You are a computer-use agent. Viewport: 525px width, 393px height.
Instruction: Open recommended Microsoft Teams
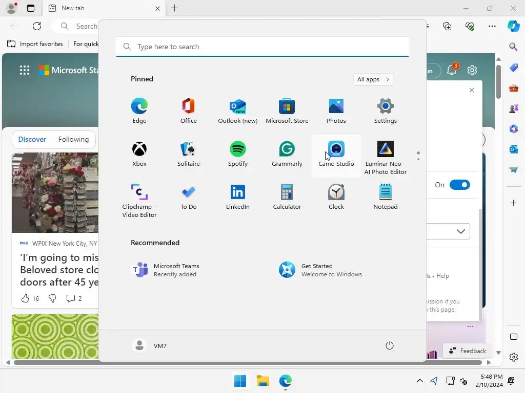coord(166,270)
